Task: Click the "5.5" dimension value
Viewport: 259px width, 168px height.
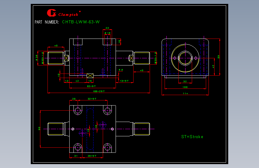Action: point(121,70)
